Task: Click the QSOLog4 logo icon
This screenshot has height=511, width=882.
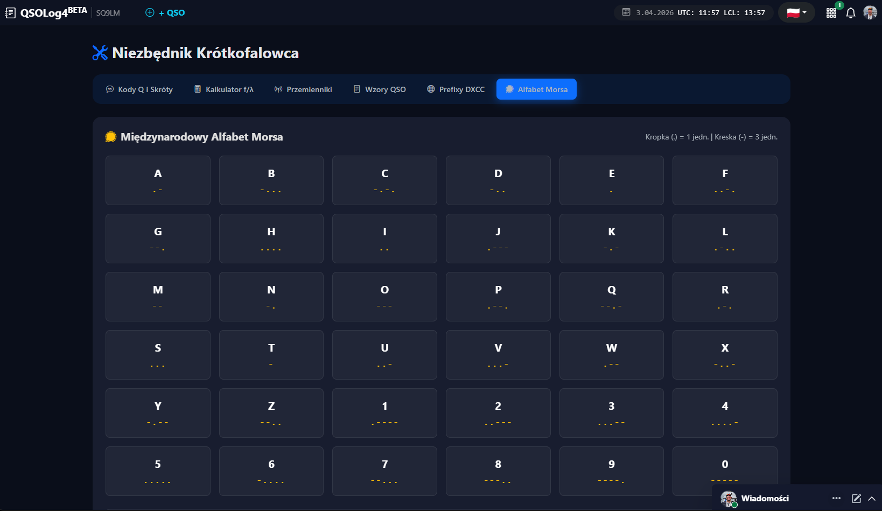Action: pyautogui.click(x=10, y=13)
